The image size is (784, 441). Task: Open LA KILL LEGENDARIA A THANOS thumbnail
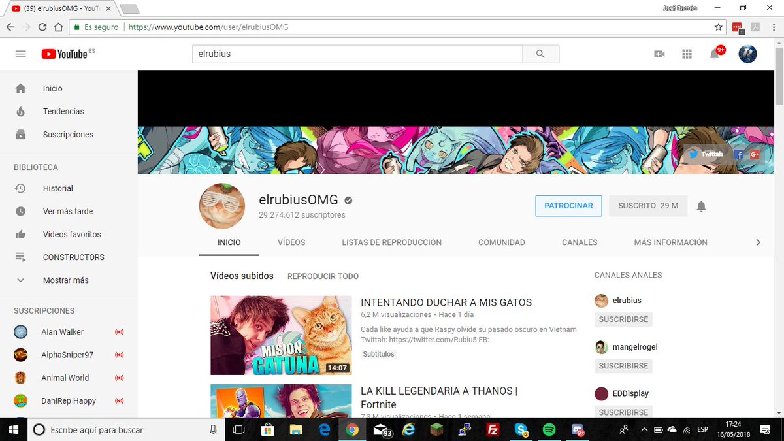(x=281, y=401)
